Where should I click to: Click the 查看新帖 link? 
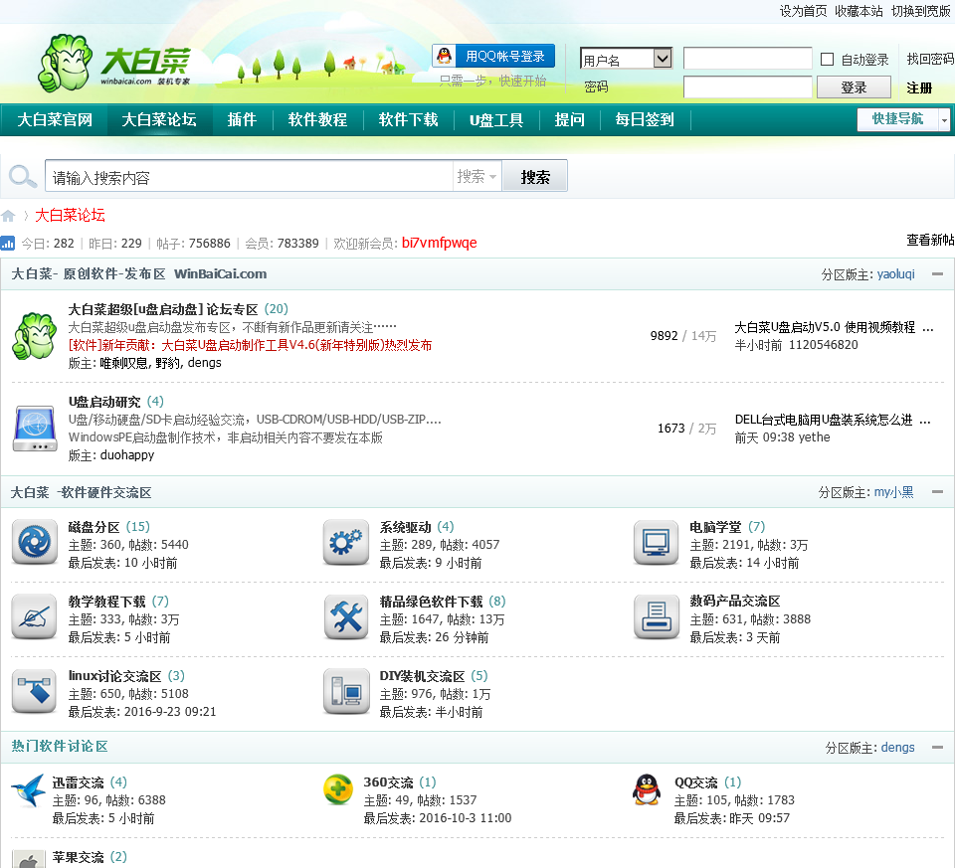pos(929,241)
